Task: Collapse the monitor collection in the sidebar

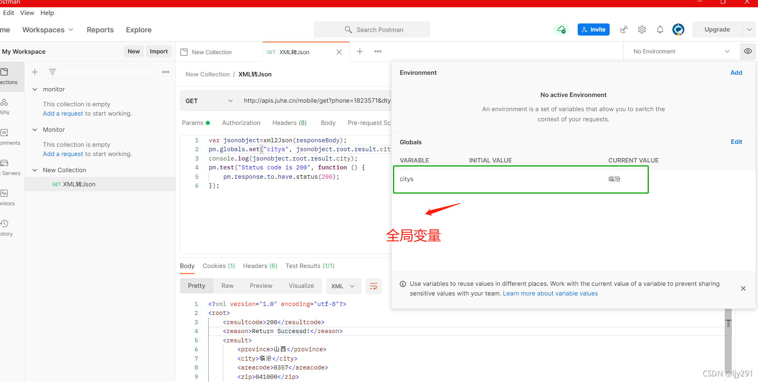Action: (x=35, y=89)
